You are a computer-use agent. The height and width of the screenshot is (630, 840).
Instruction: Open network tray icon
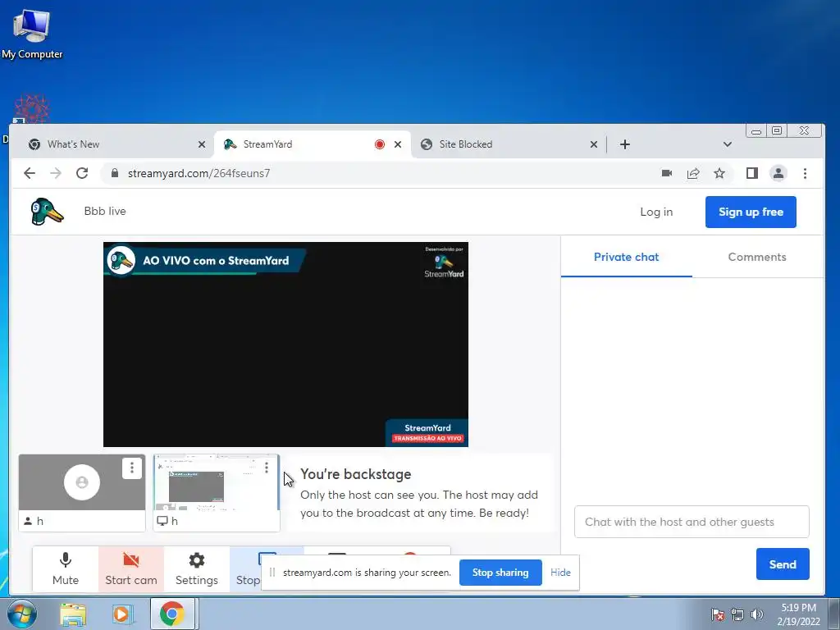[x=737, y=614]
